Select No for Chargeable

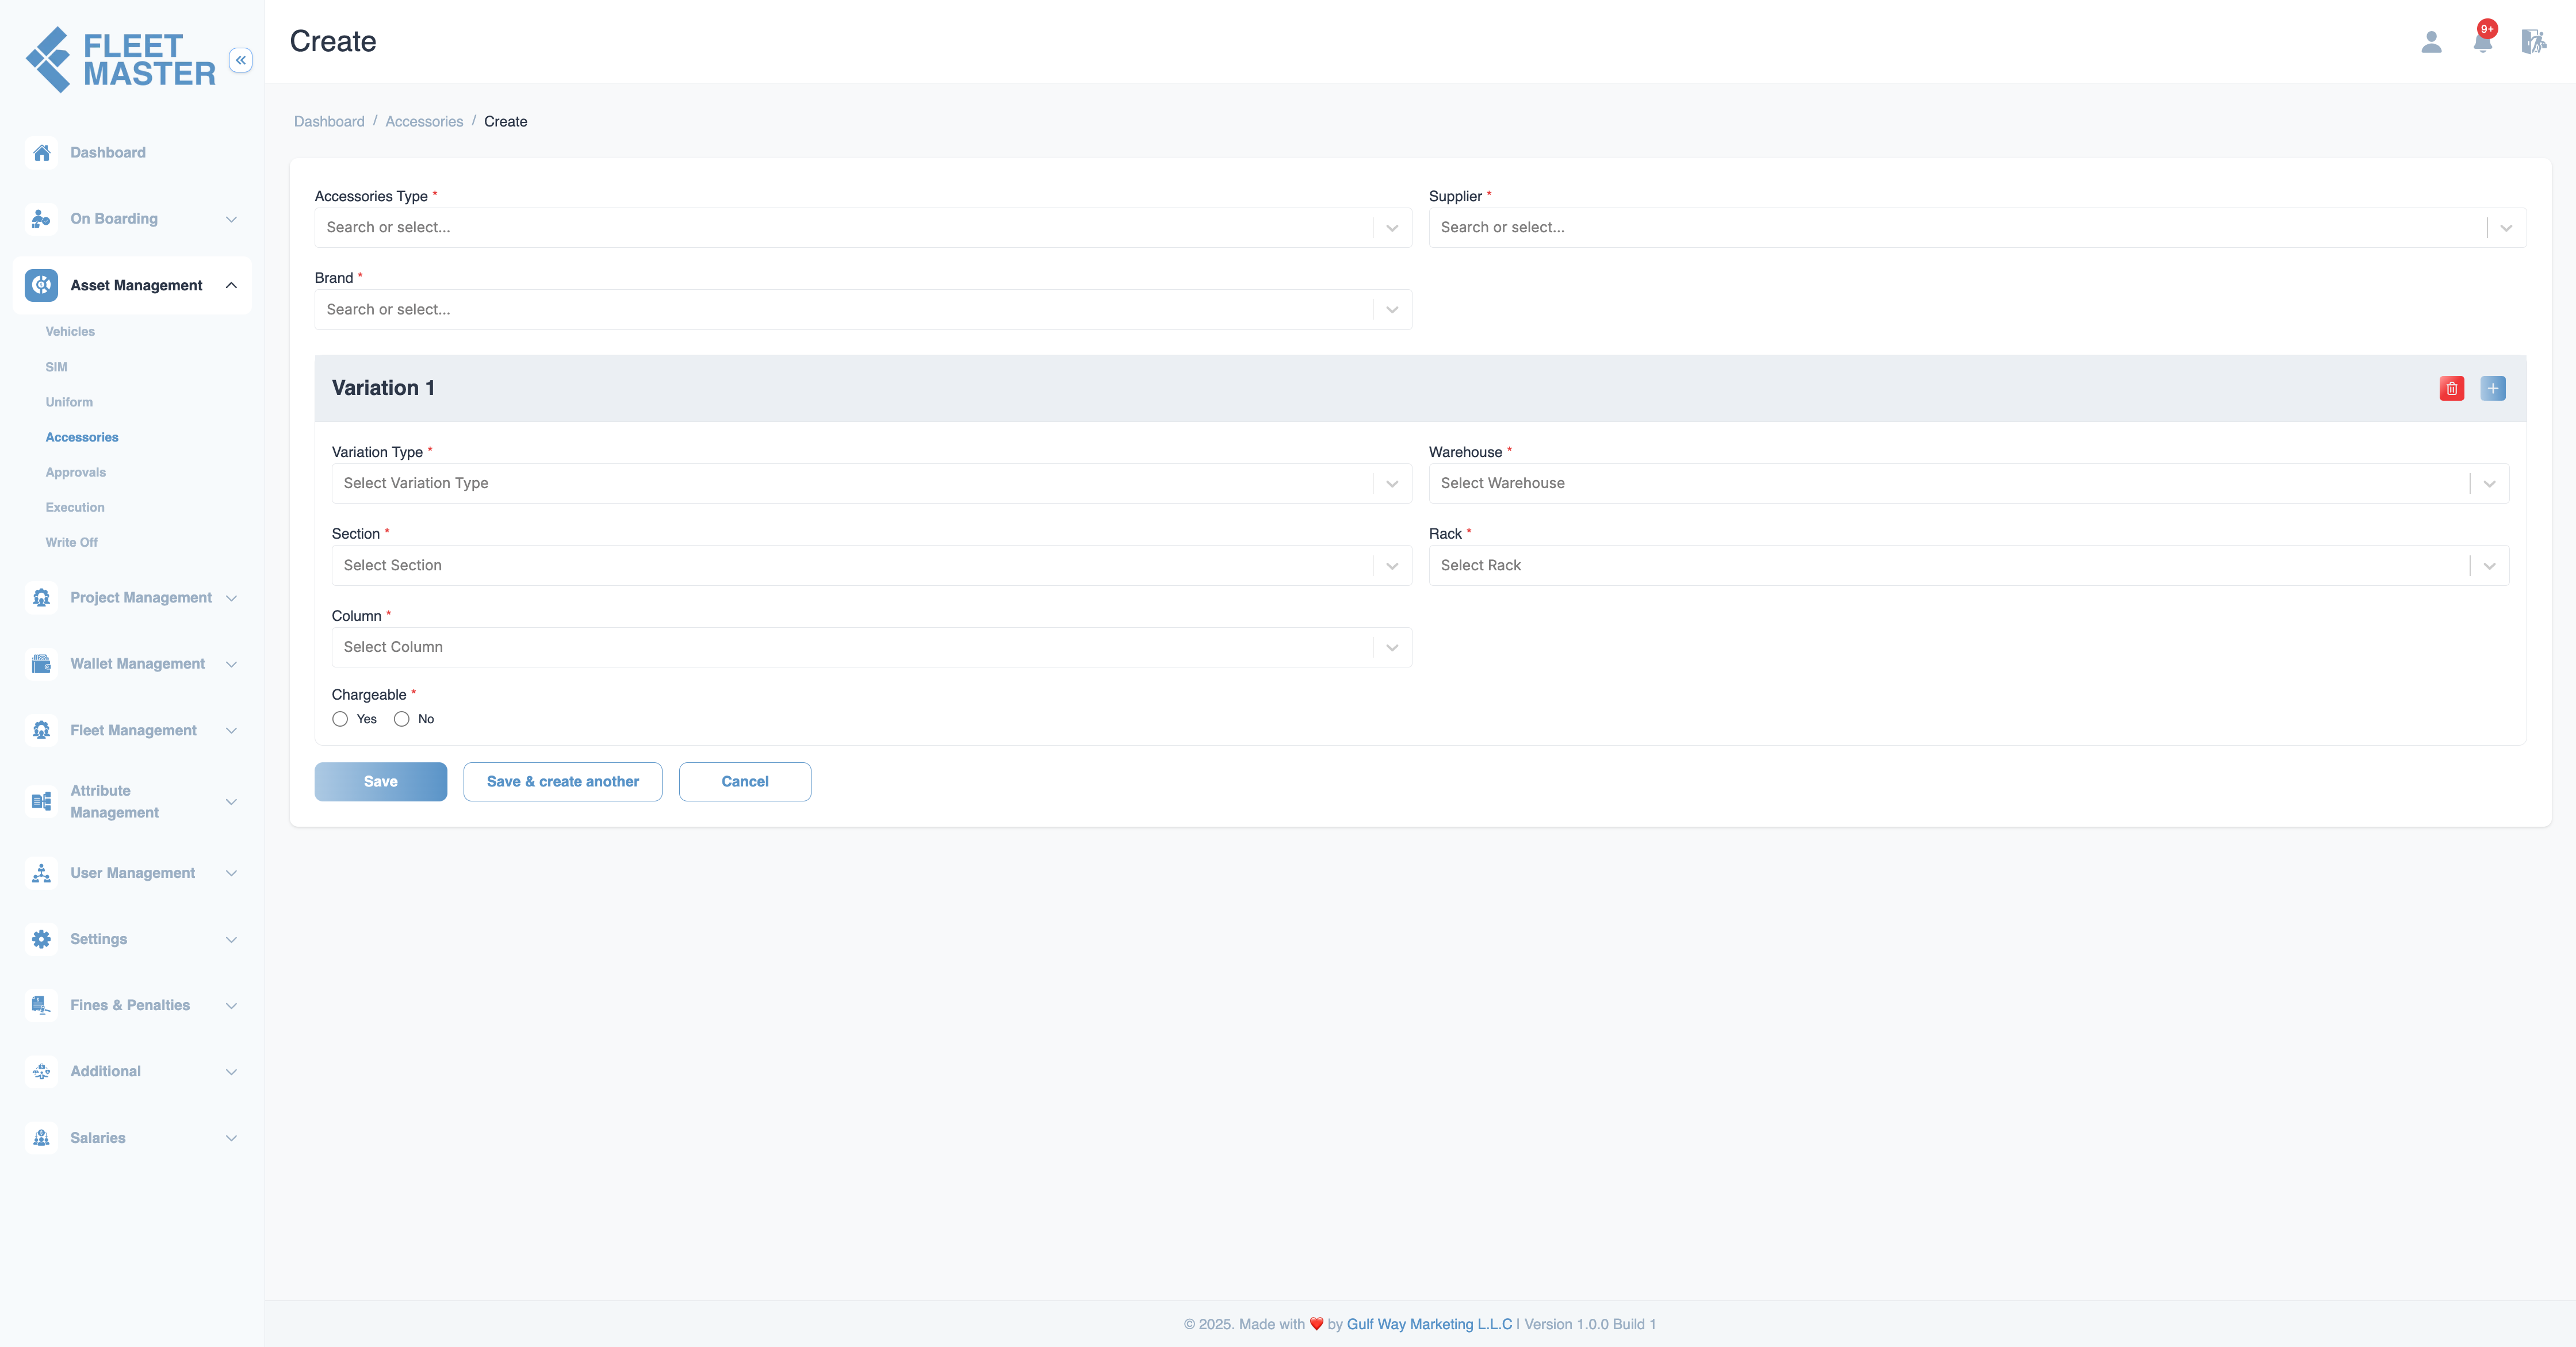(x=402, y=719)
